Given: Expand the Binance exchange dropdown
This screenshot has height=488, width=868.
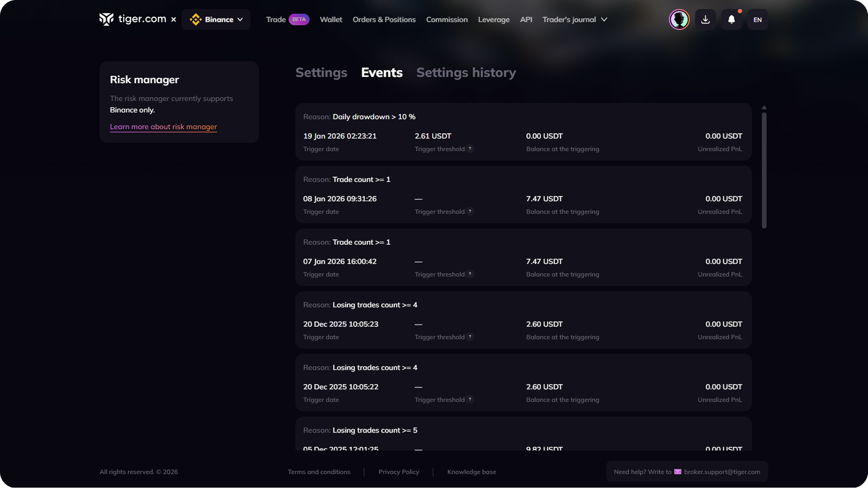Looking at the screenshot, I should pyautogui.click(x=216, y=19).
